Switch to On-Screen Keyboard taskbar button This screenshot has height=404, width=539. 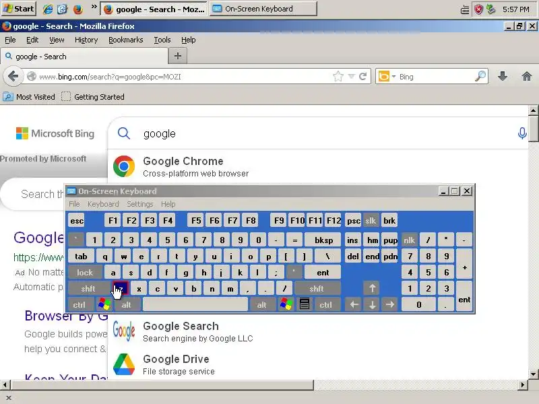263,9
